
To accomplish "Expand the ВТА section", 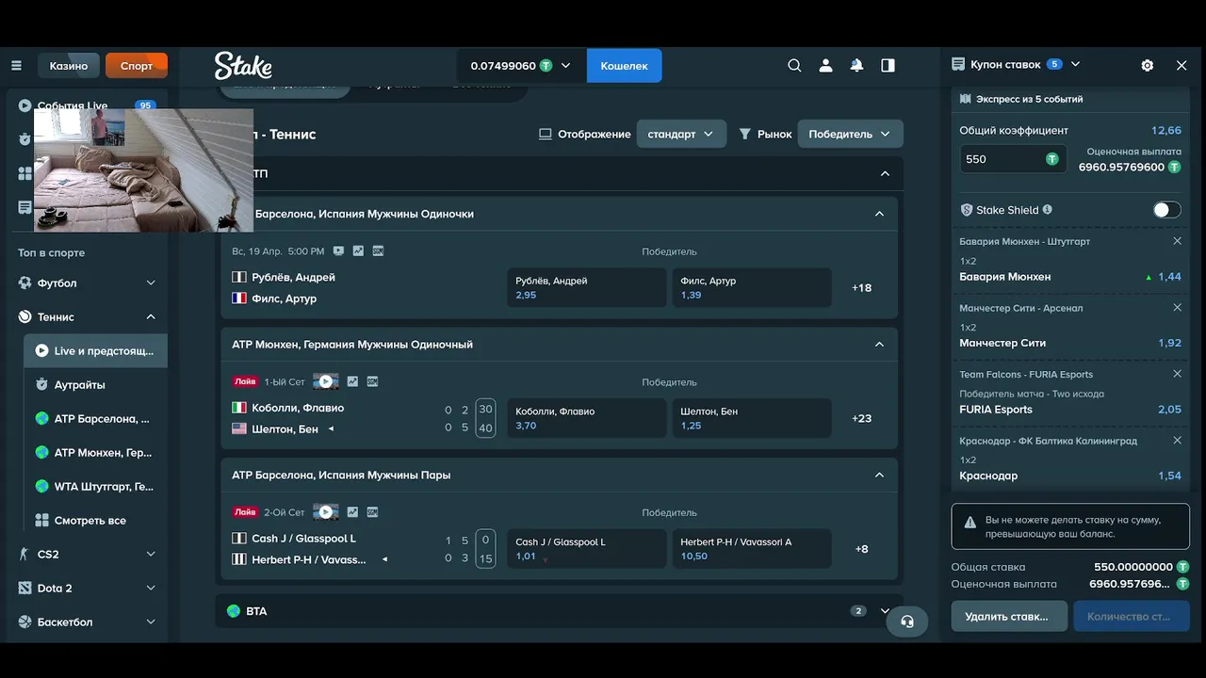I will coord(885,611).
